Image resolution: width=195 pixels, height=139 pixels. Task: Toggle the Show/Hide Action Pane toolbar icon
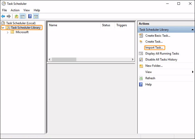[36, 16]
